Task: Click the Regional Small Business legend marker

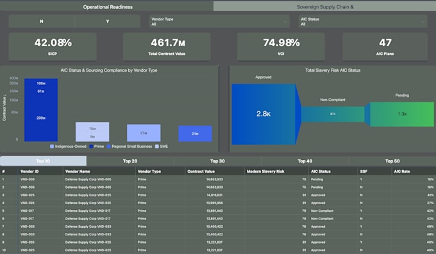Action: pyautogui.click(x=109, y=147)
